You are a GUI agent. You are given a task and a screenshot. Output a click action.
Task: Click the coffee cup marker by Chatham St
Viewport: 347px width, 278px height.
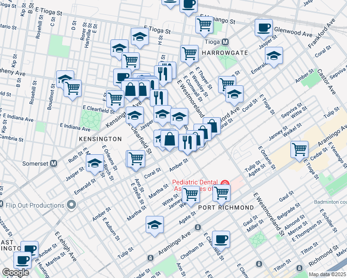221,239
